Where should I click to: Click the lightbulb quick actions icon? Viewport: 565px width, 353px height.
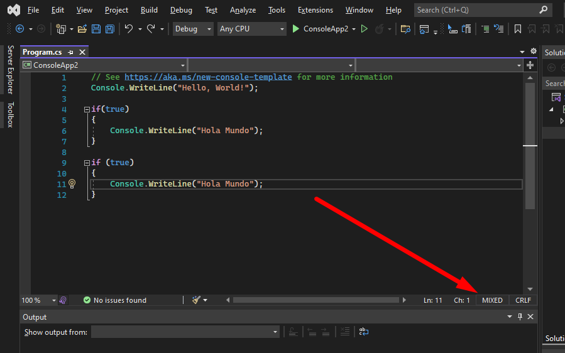point(72,184)
